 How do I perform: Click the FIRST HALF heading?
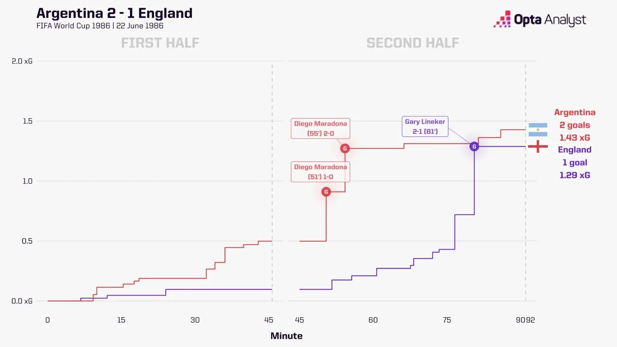tap(160, 43)
